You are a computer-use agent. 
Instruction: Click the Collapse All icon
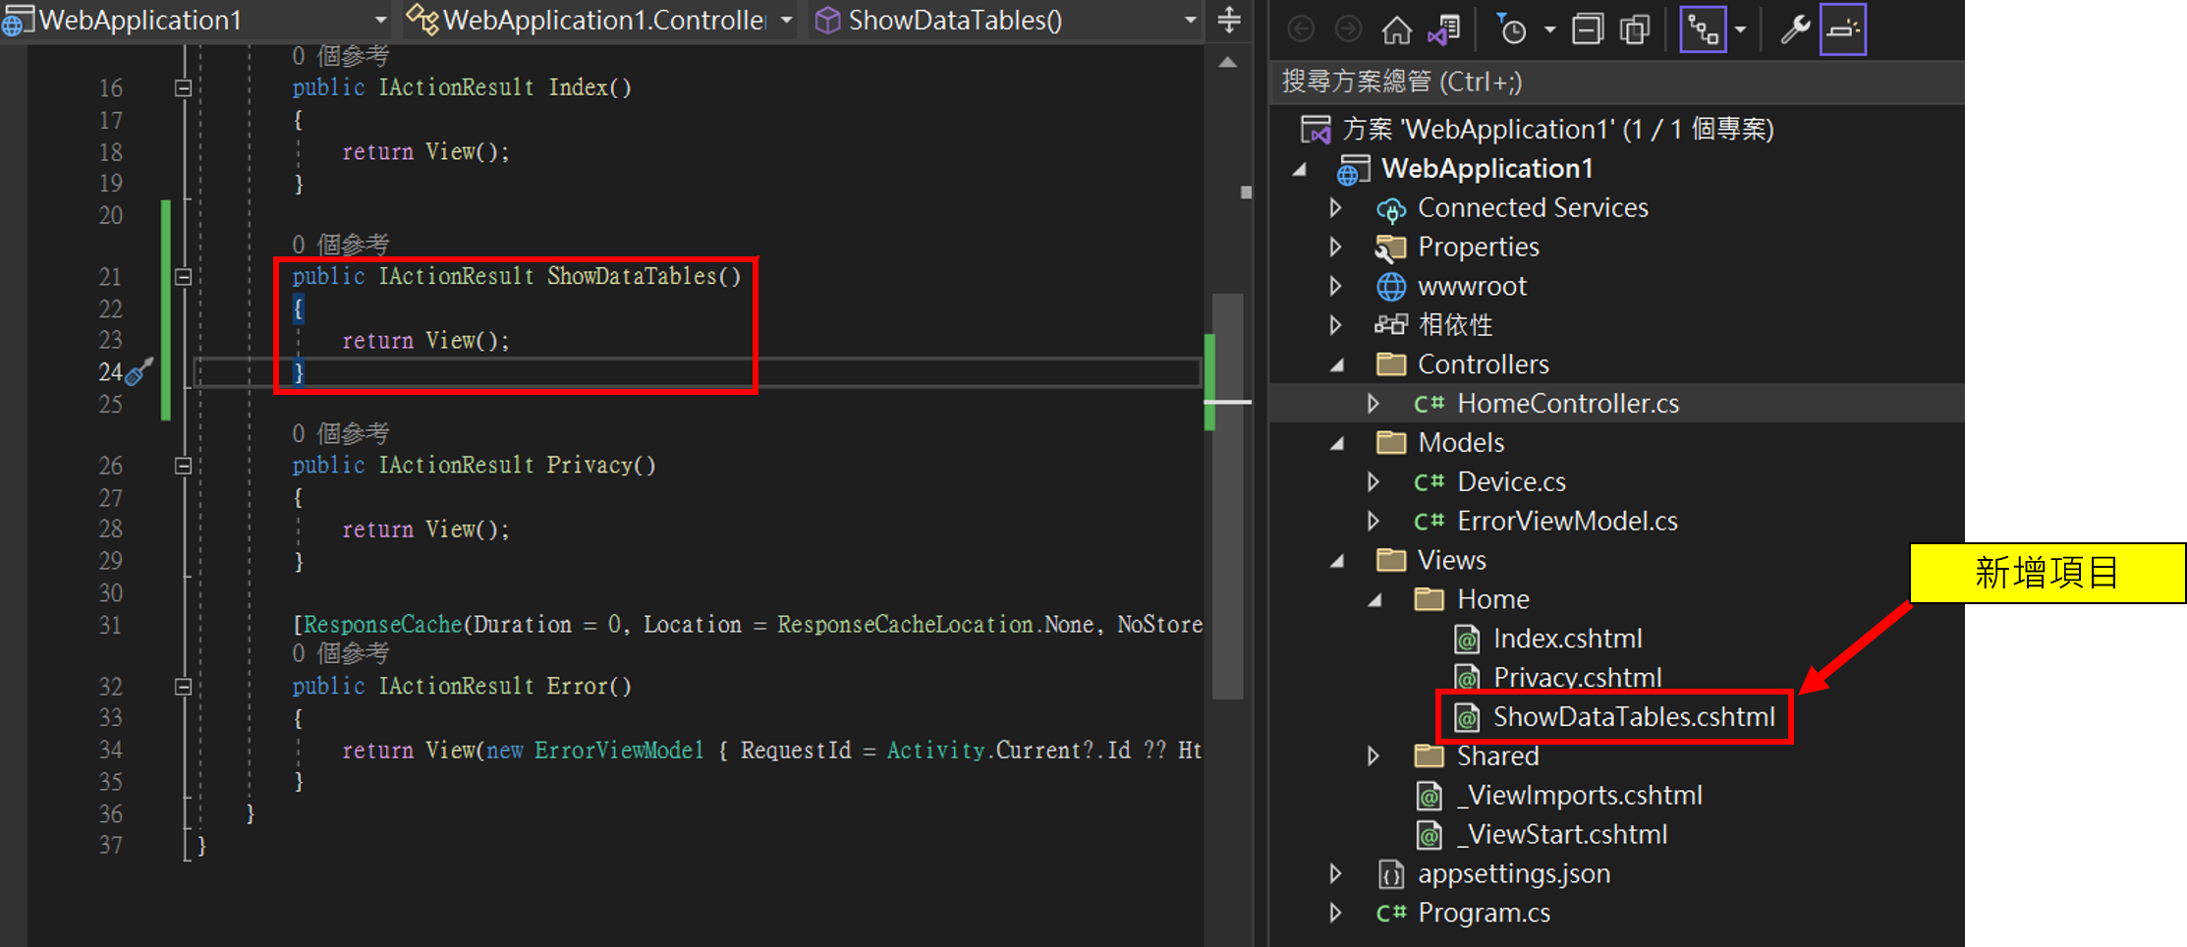pyautogui.click(x=1587, y=30)
